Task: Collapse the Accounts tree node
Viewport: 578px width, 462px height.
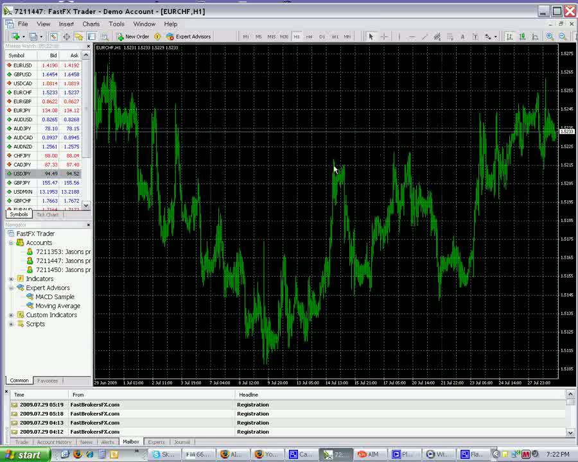Action: pyautogui.click(x=11, y=243)
